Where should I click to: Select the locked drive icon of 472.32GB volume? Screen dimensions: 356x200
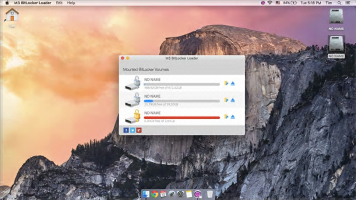click(x=133, y=83)
